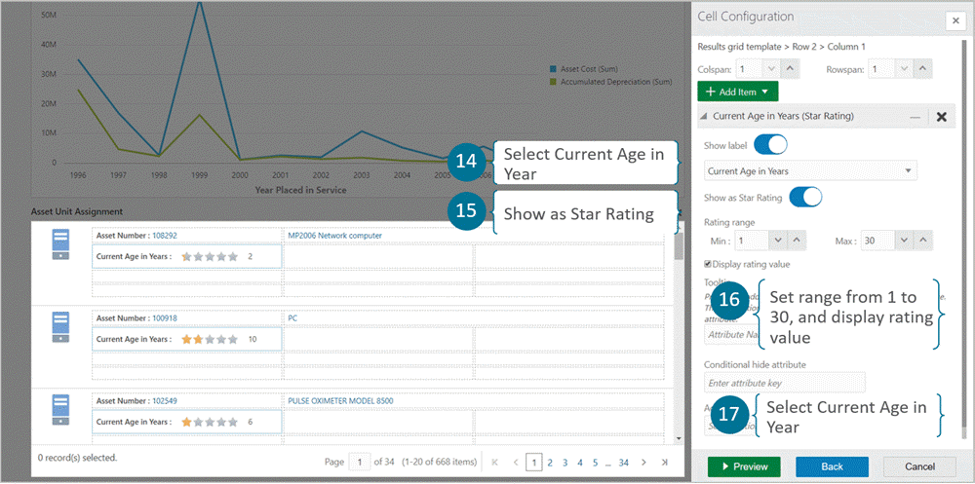Screen dimensions: 975x484
Task: Go to the first page of results
Action: click(495, 463)
